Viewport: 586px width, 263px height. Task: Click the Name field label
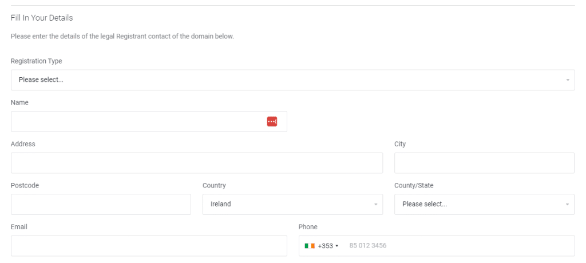coord(19,102)
